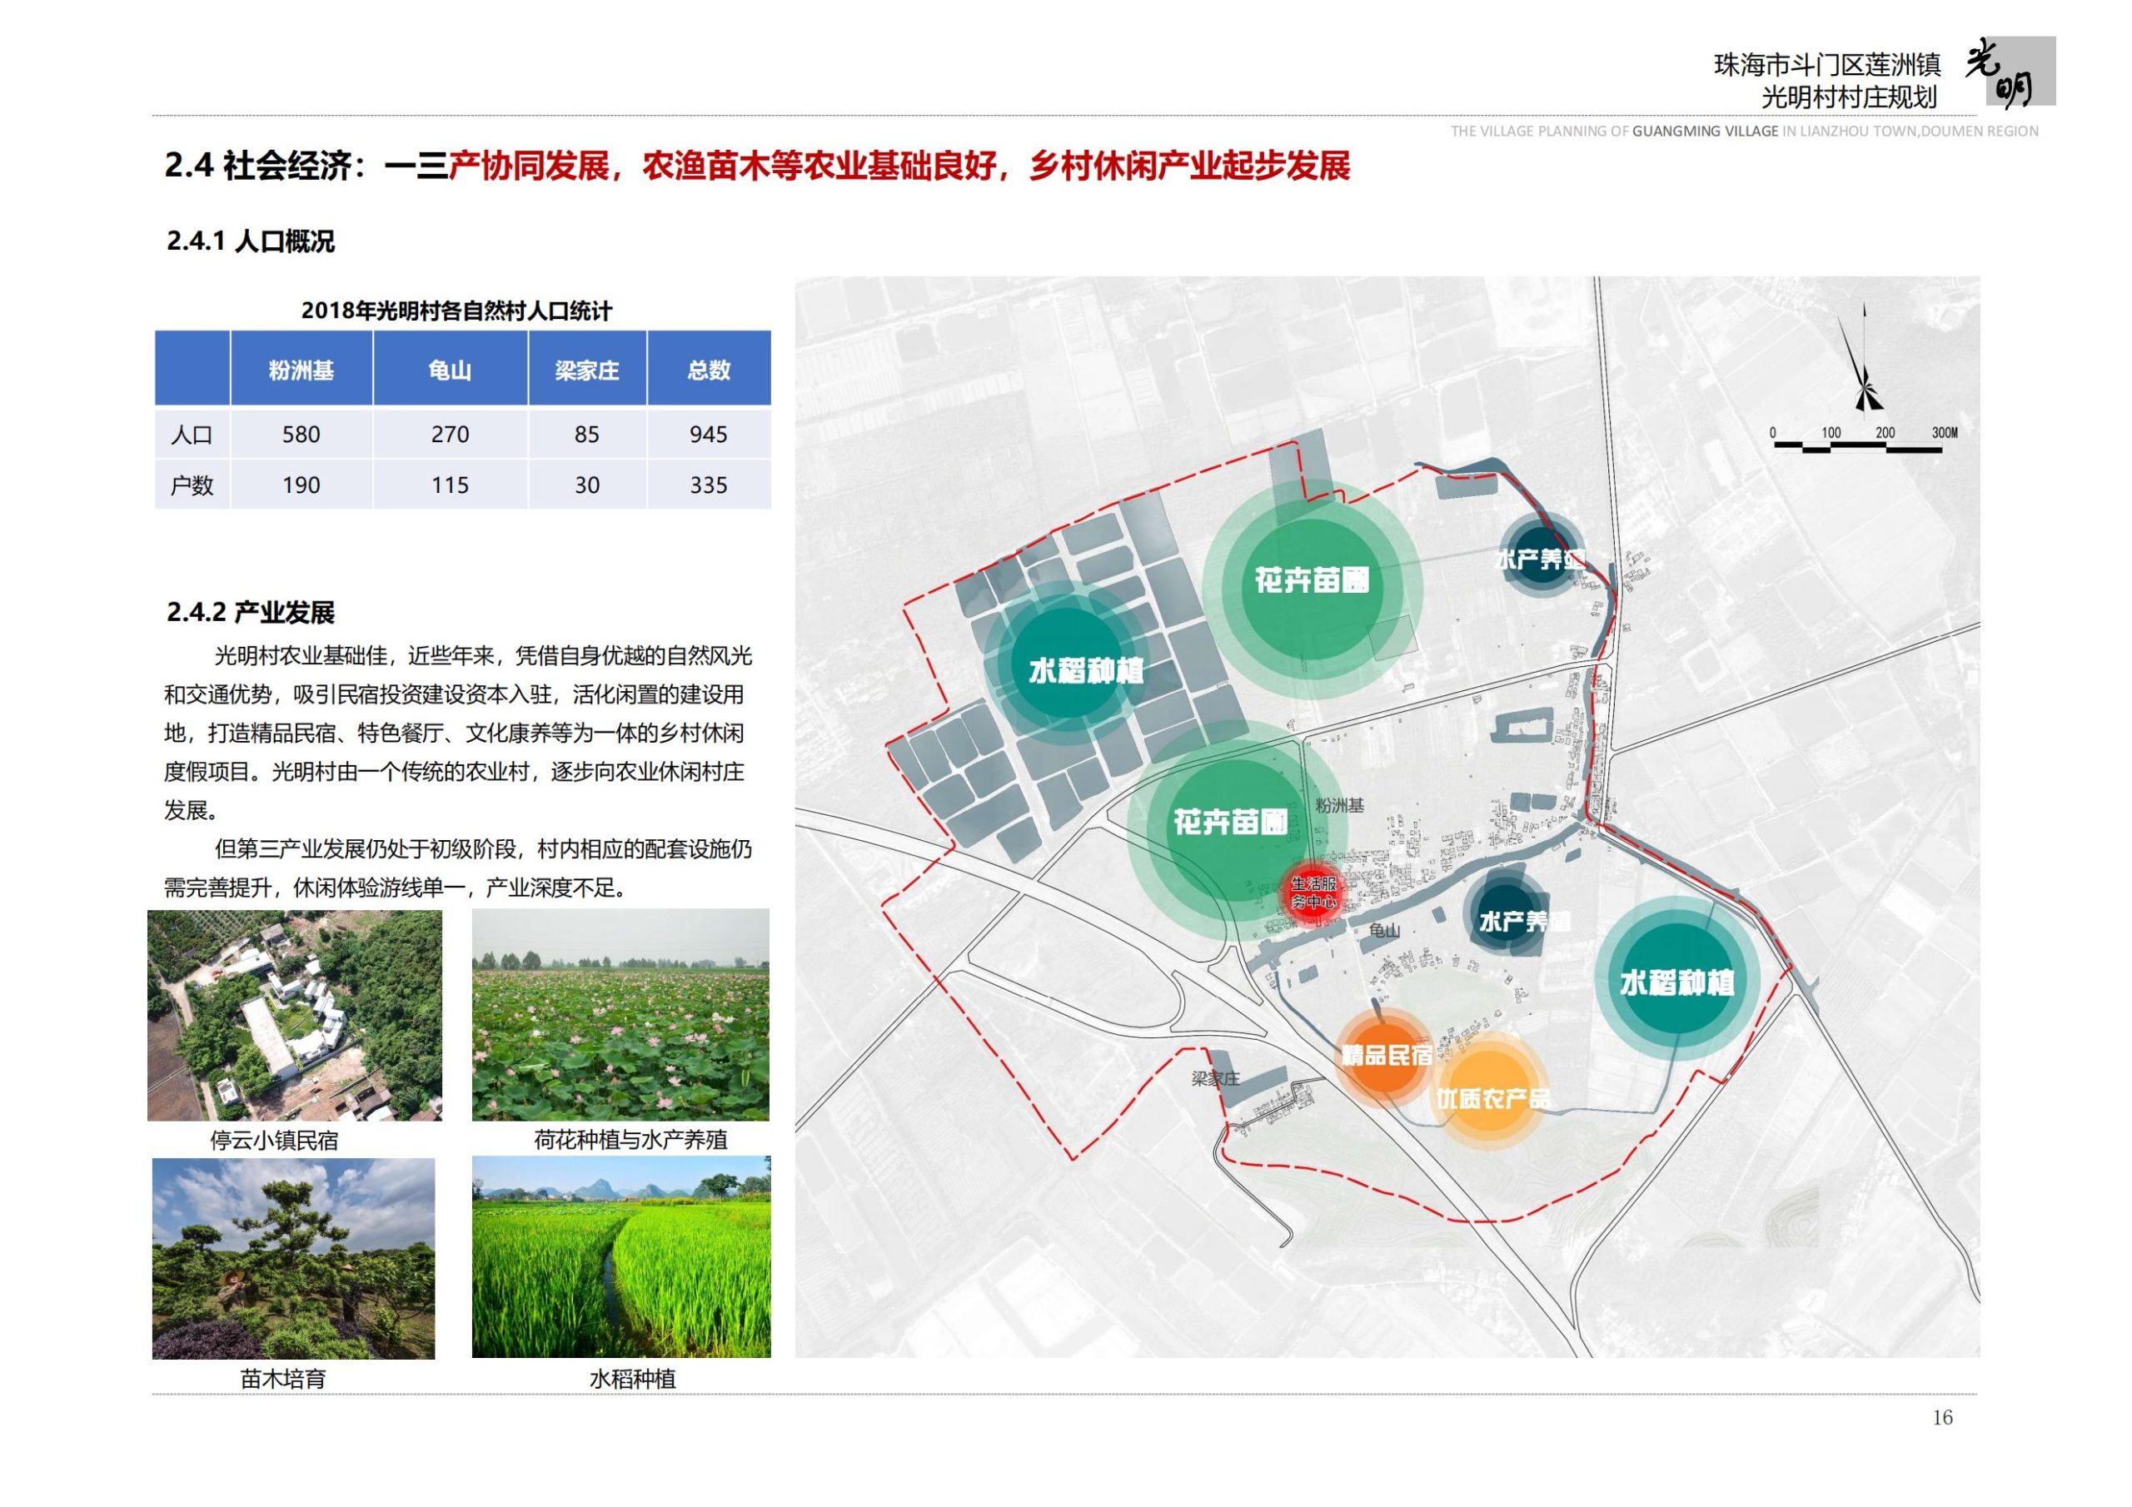The image size is (2132, 1507).
Task: Click the 粉洲基 column header in the table
Action: click(301, 371)
